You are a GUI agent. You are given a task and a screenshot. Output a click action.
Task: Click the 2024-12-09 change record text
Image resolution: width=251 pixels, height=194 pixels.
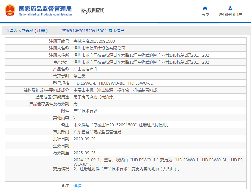click(158, 162)
